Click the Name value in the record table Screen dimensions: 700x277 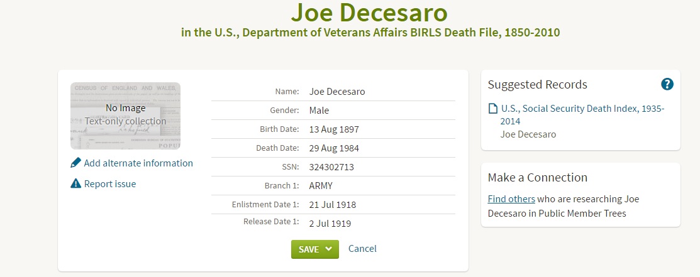[x=337, y=92]
